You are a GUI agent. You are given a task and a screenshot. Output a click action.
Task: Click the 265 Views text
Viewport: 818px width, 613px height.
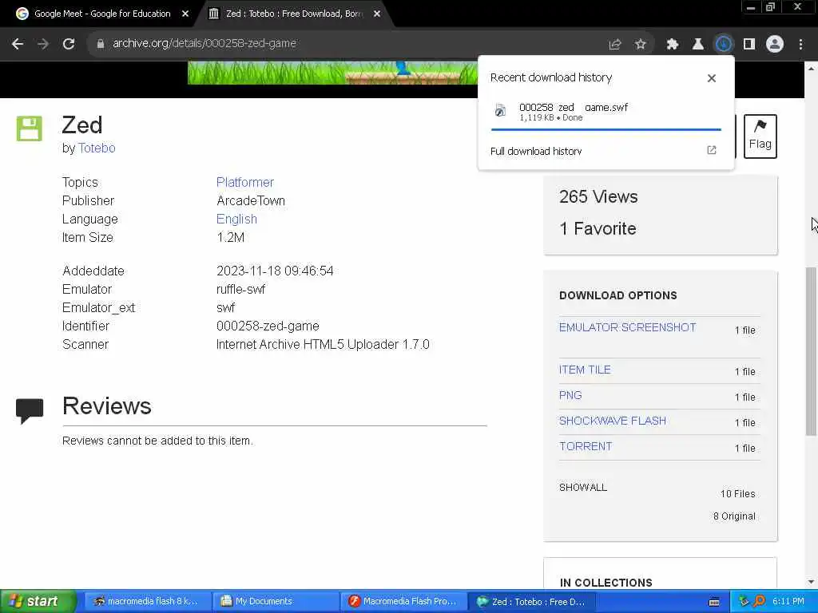coord(598,197)
